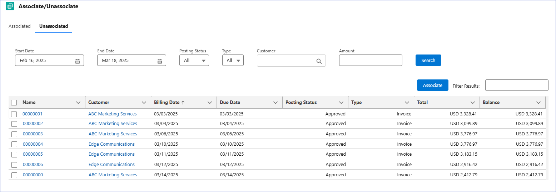
Task: Open the Edge Communications link for invoice 00000004
Action: 111,144
